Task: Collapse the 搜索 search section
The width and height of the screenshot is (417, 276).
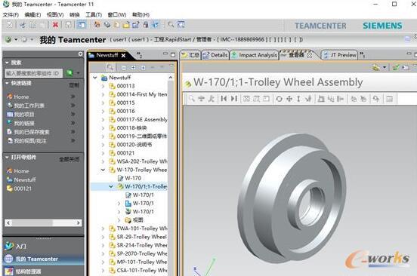Action: click(8, 63)
